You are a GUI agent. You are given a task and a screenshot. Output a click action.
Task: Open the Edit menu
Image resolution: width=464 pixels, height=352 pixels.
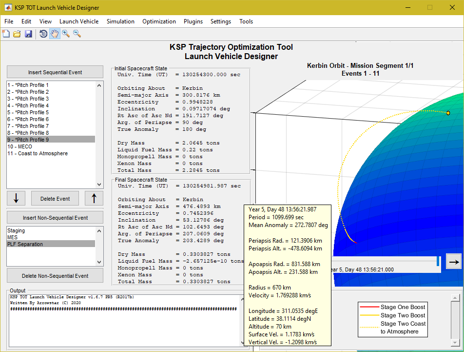[x=26, y=21]
